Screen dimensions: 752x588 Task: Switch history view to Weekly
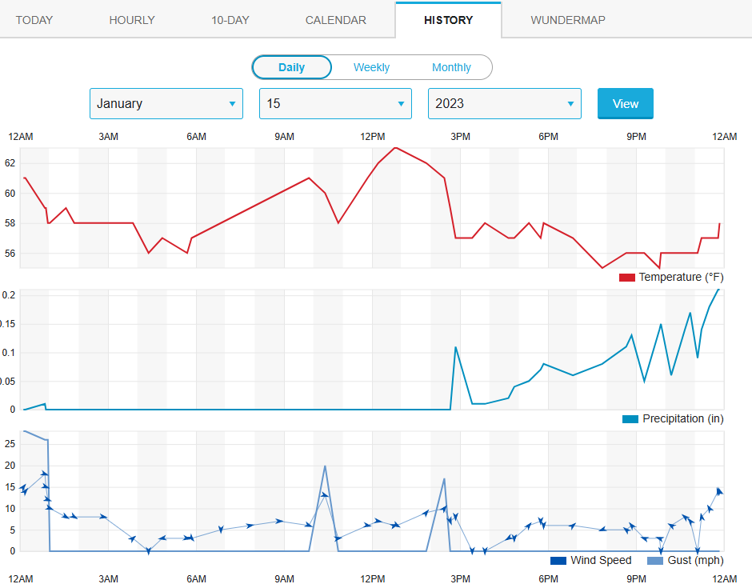coord(371,67)
